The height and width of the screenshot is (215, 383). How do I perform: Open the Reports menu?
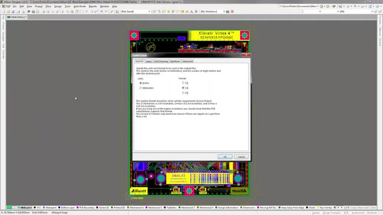click(x=93, y=6)
